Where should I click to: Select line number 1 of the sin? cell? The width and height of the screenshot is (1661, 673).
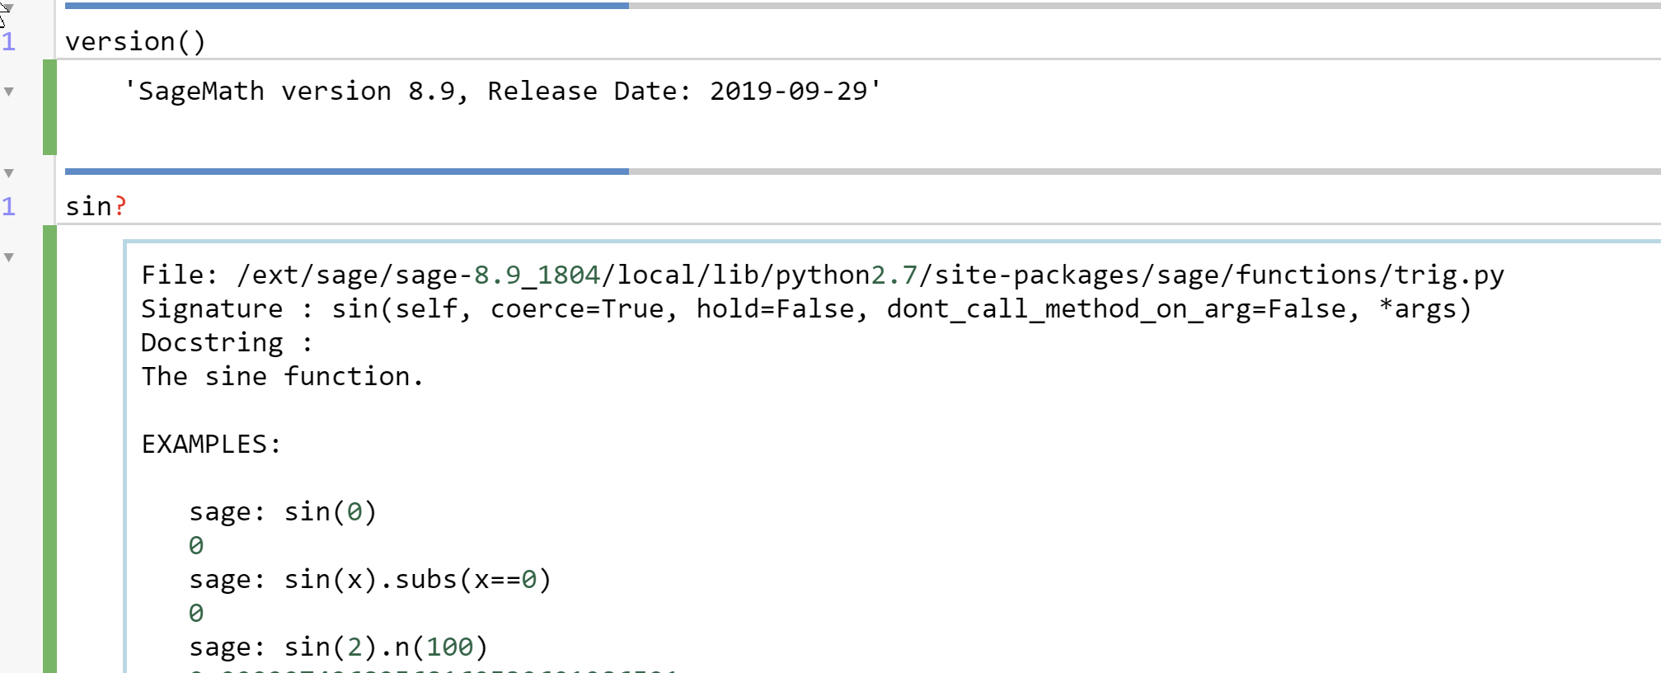[x=8, y=206]
